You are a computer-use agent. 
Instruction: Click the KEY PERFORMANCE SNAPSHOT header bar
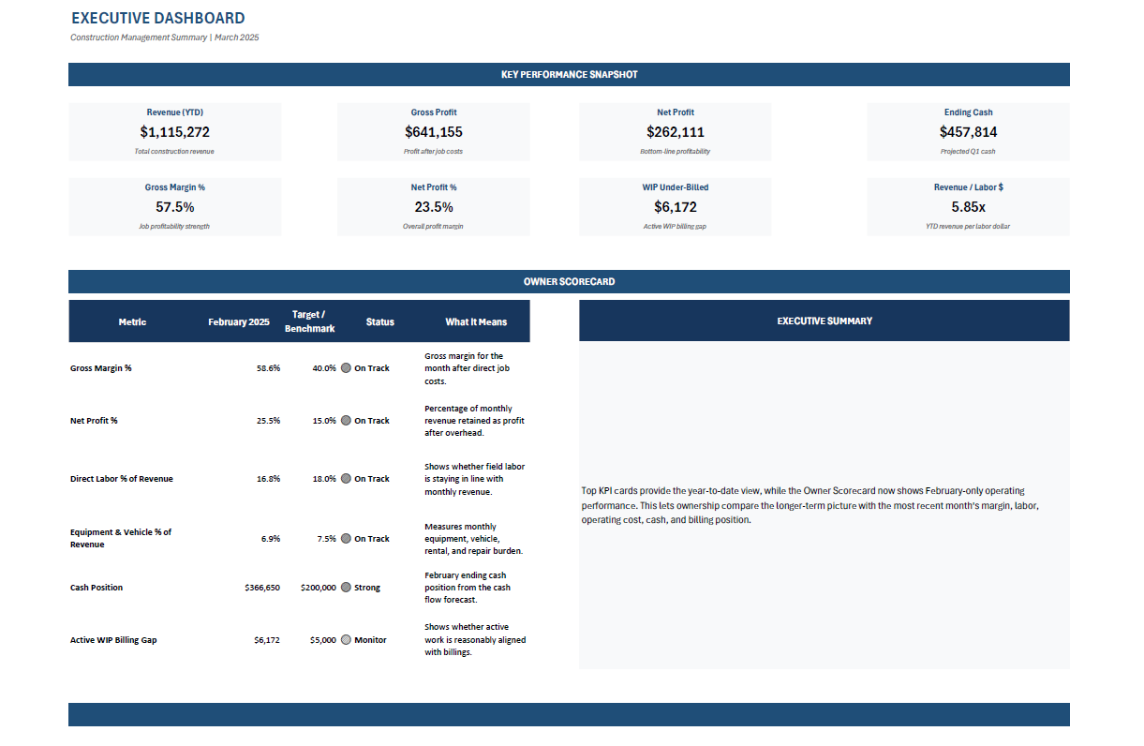click(x=569, y=74)
